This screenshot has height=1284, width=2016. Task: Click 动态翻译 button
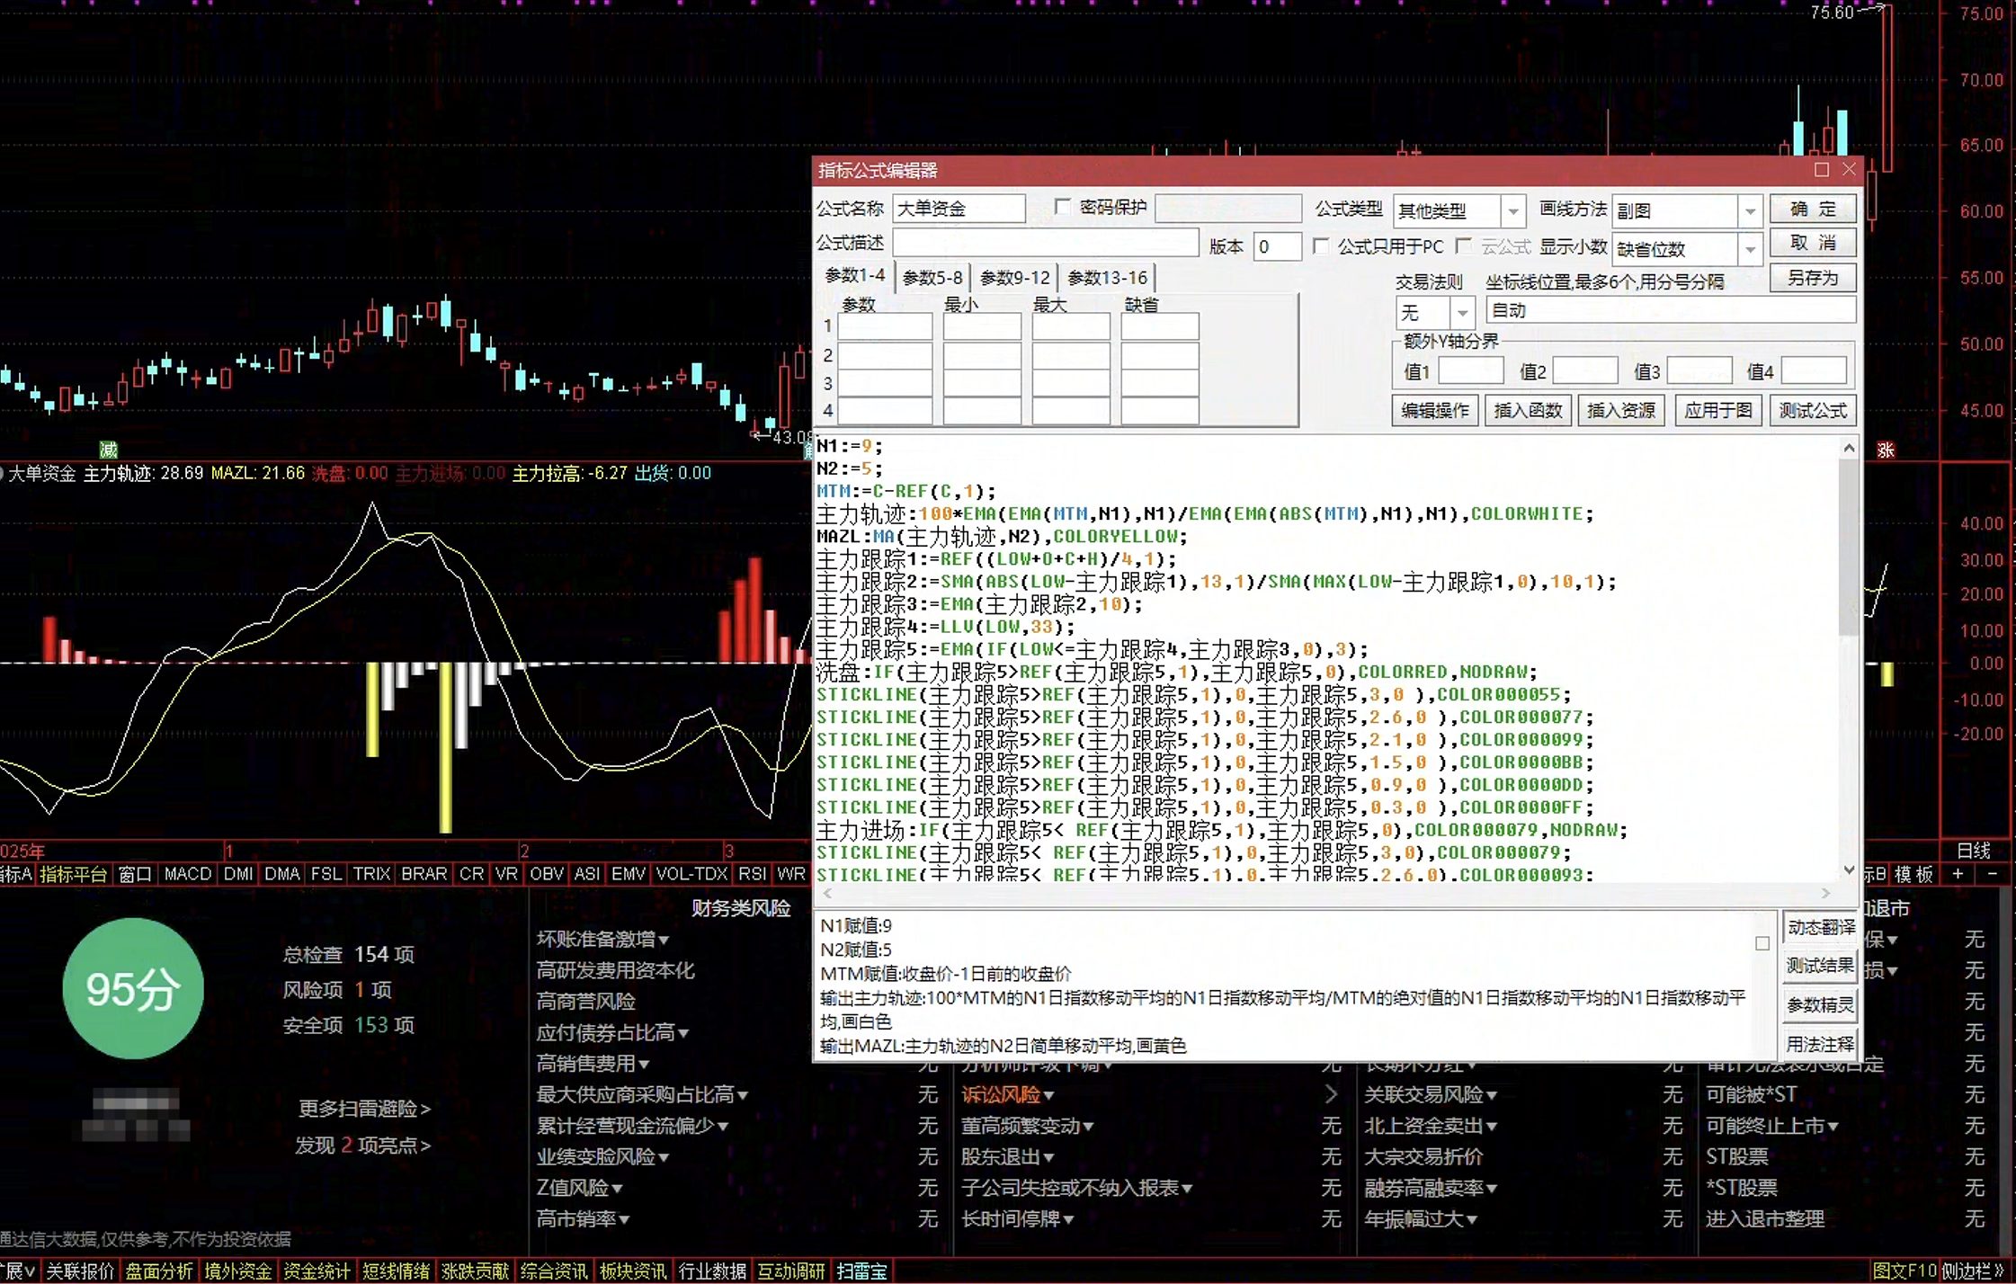tap(1821, 927)
